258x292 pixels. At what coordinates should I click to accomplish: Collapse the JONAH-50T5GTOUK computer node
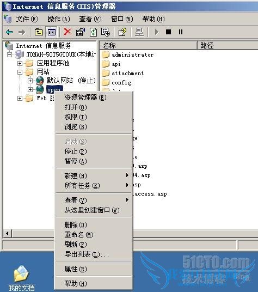click(9, 54)
